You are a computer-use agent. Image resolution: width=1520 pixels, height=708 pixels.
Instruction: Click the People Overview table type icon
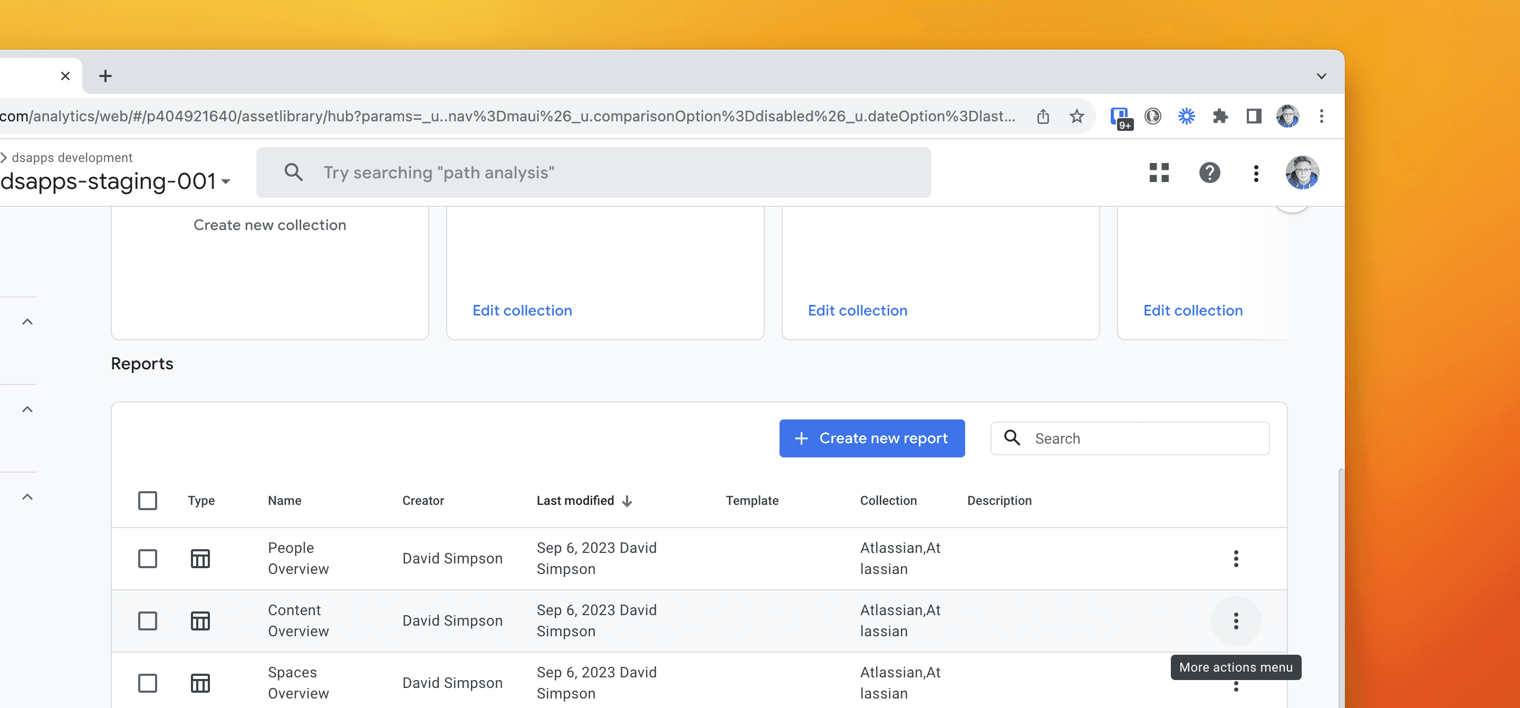coord(200,559)
